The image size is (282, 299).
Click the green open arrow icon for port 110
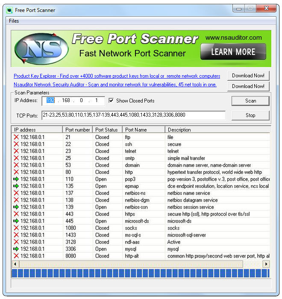coord(16,179)
